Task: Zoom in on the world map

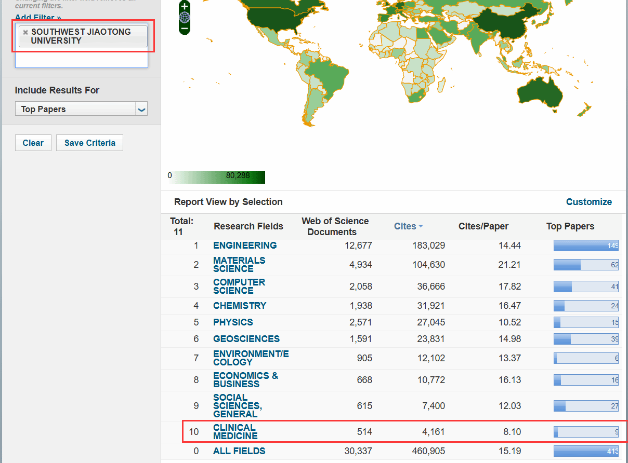Action: coord(185,7)
